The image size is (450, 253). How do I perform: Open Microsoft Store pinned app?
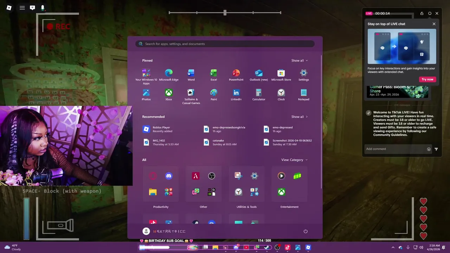(x=281, y=75)
